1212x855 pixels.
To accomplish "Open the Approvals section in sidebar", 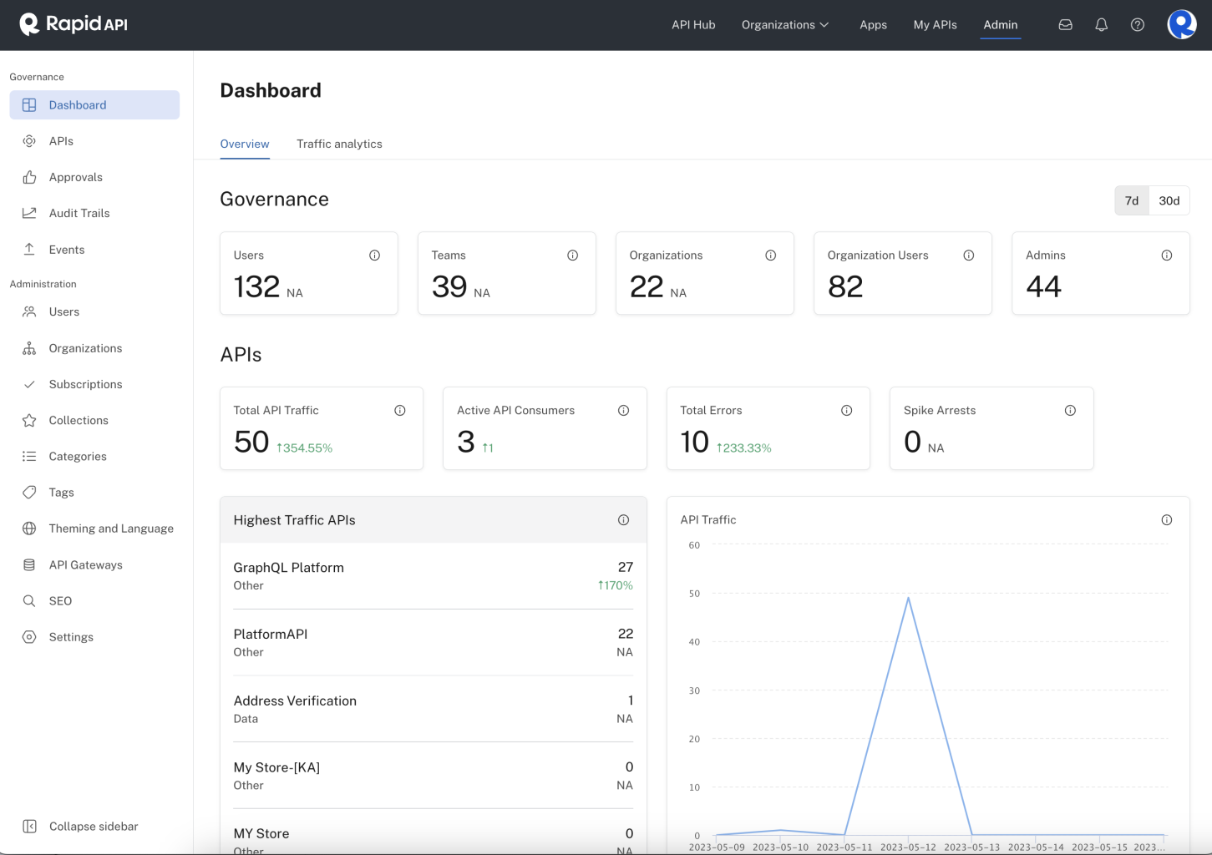I will 74,176.
